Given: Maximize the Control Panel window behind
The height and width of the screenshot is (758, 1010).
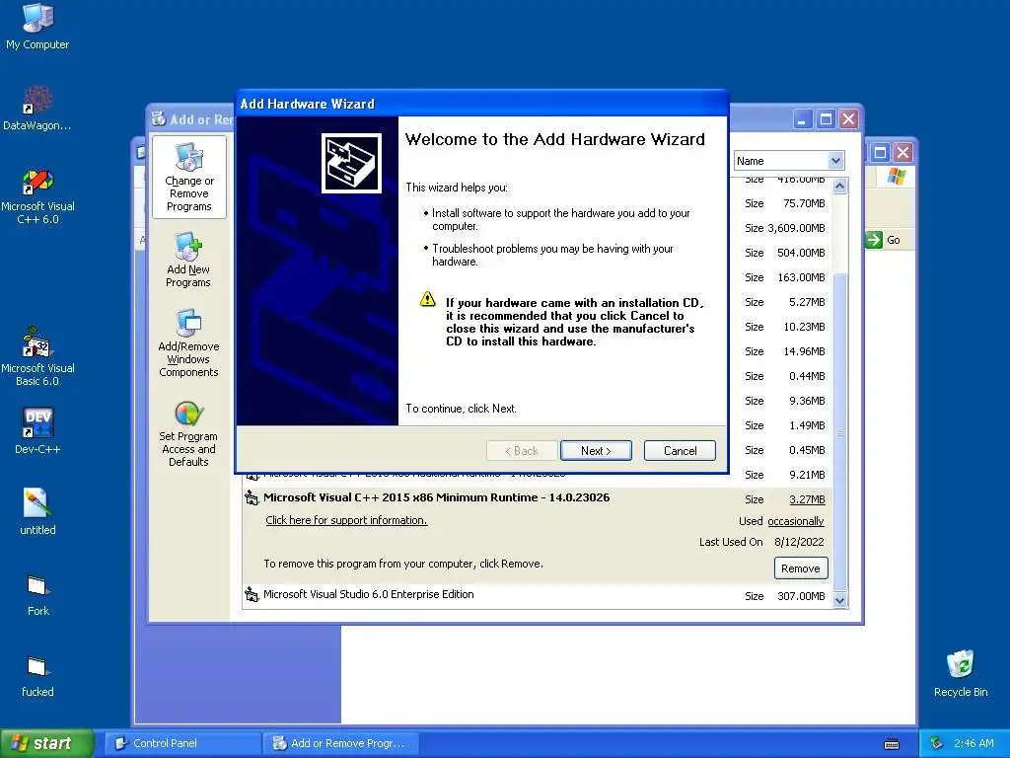Looking at the screenshot, I should point(880,153).
